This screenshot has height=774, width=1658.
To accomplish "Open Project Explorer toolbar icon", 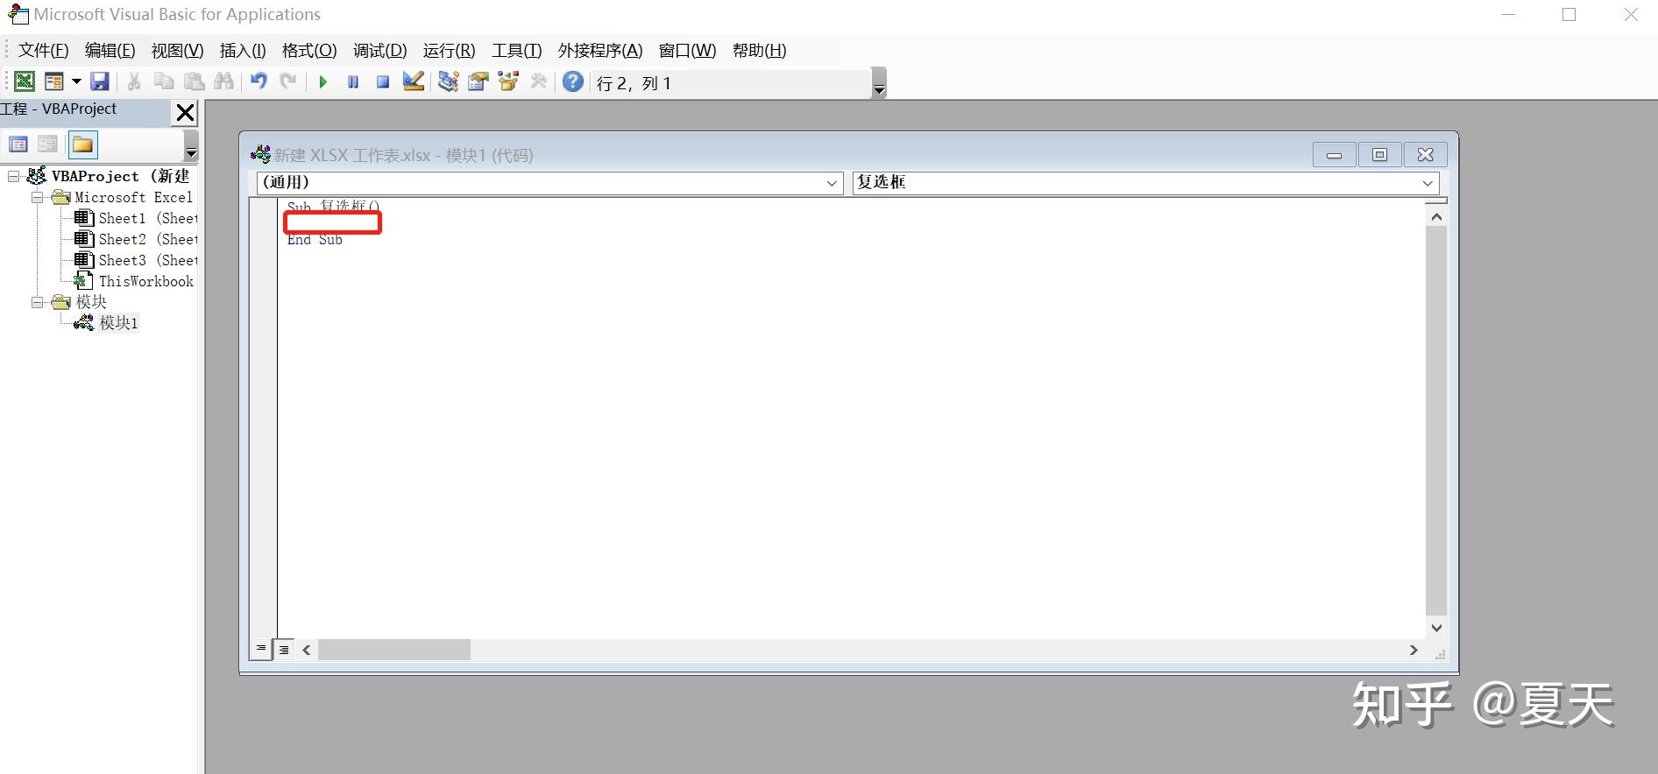I will point(449,81).
